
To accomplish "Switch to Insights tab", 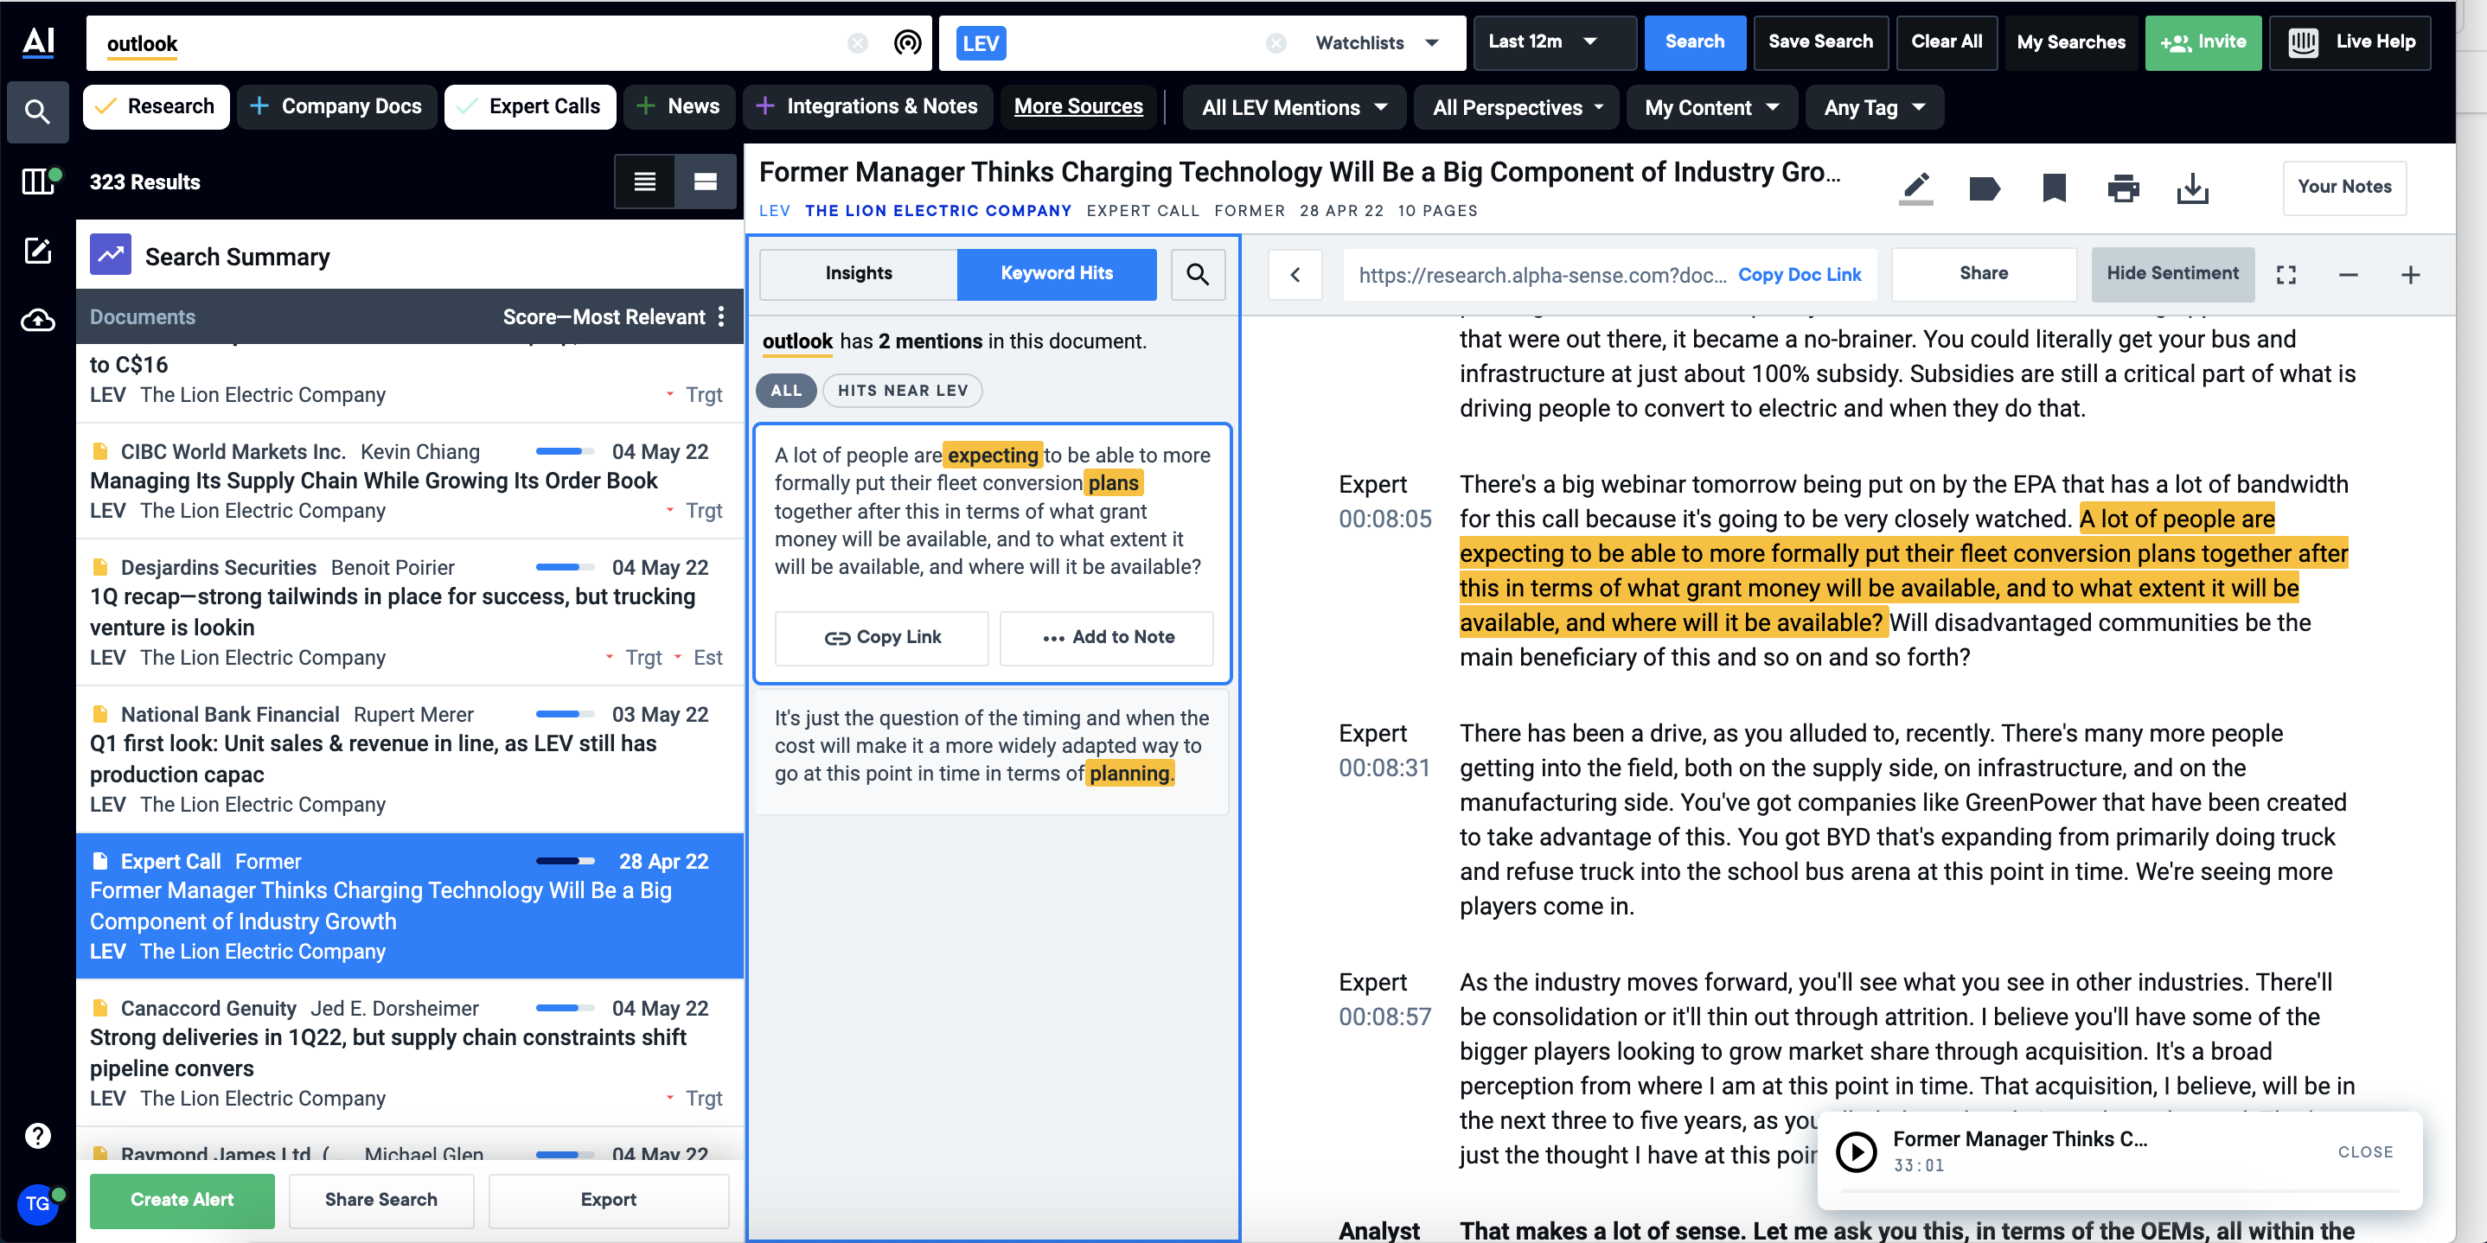I will click(859, 274).
